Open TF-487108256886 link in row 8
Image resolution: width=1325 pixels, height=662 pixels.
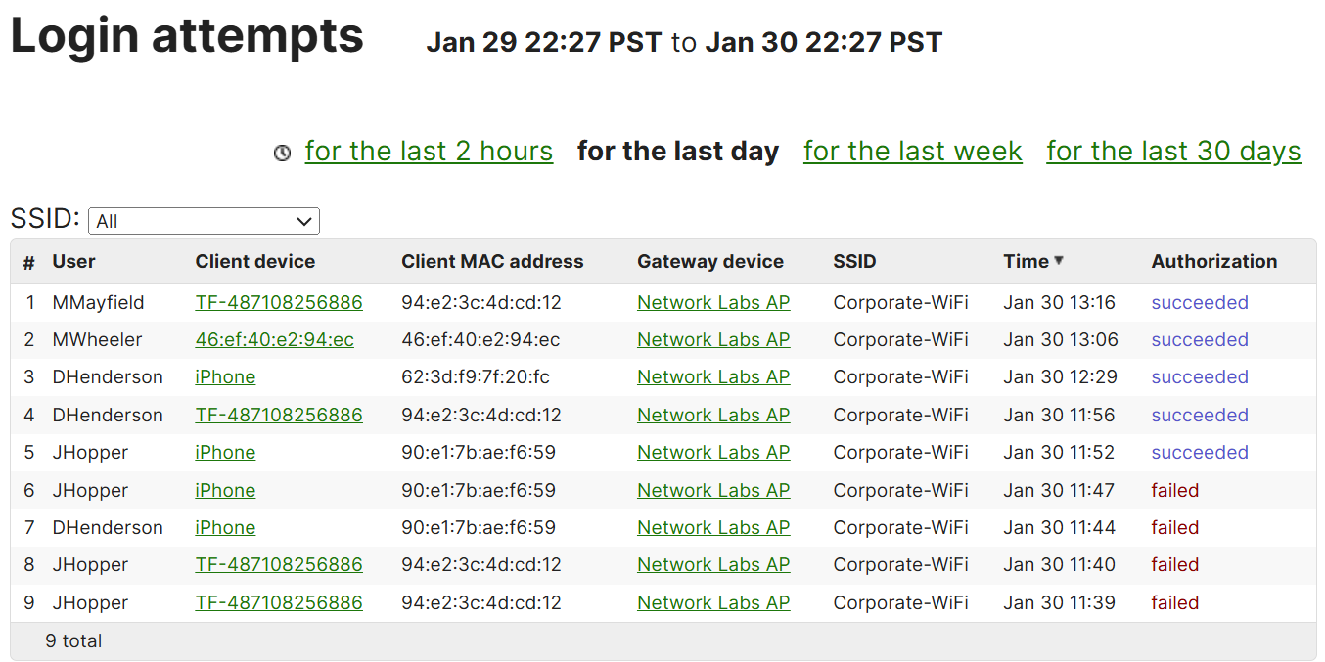coord(279,565)
